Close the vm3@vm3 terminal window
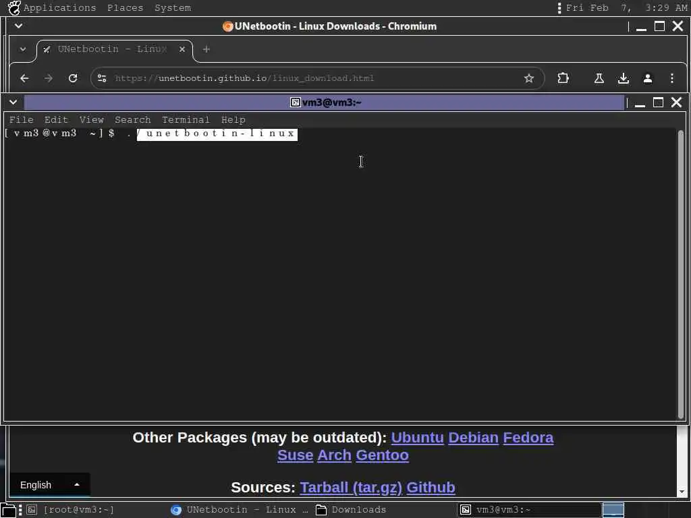Image resolution: width=691 pixels, height=518 pixels. (x=676, y=103)
